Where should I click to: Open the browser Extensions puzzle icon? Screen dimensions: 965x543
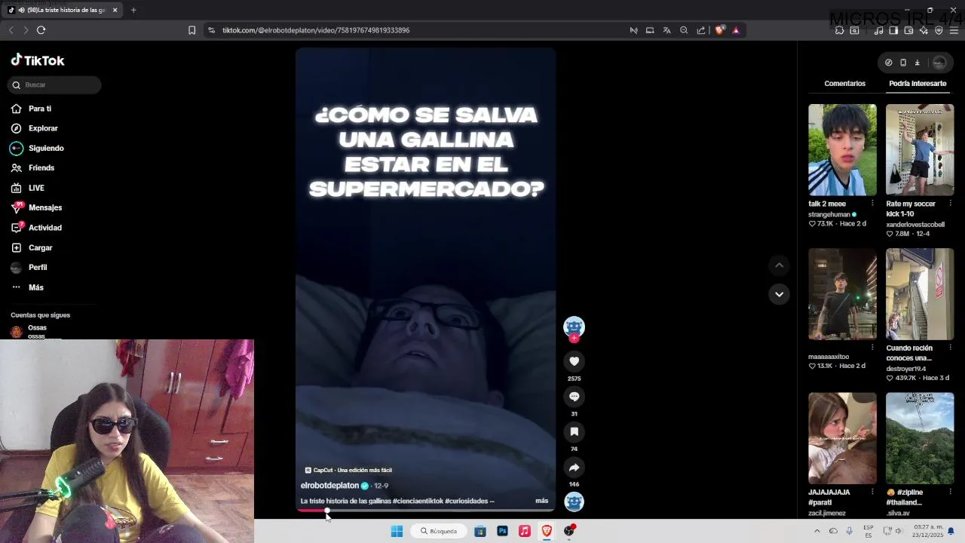pos(839,30)
